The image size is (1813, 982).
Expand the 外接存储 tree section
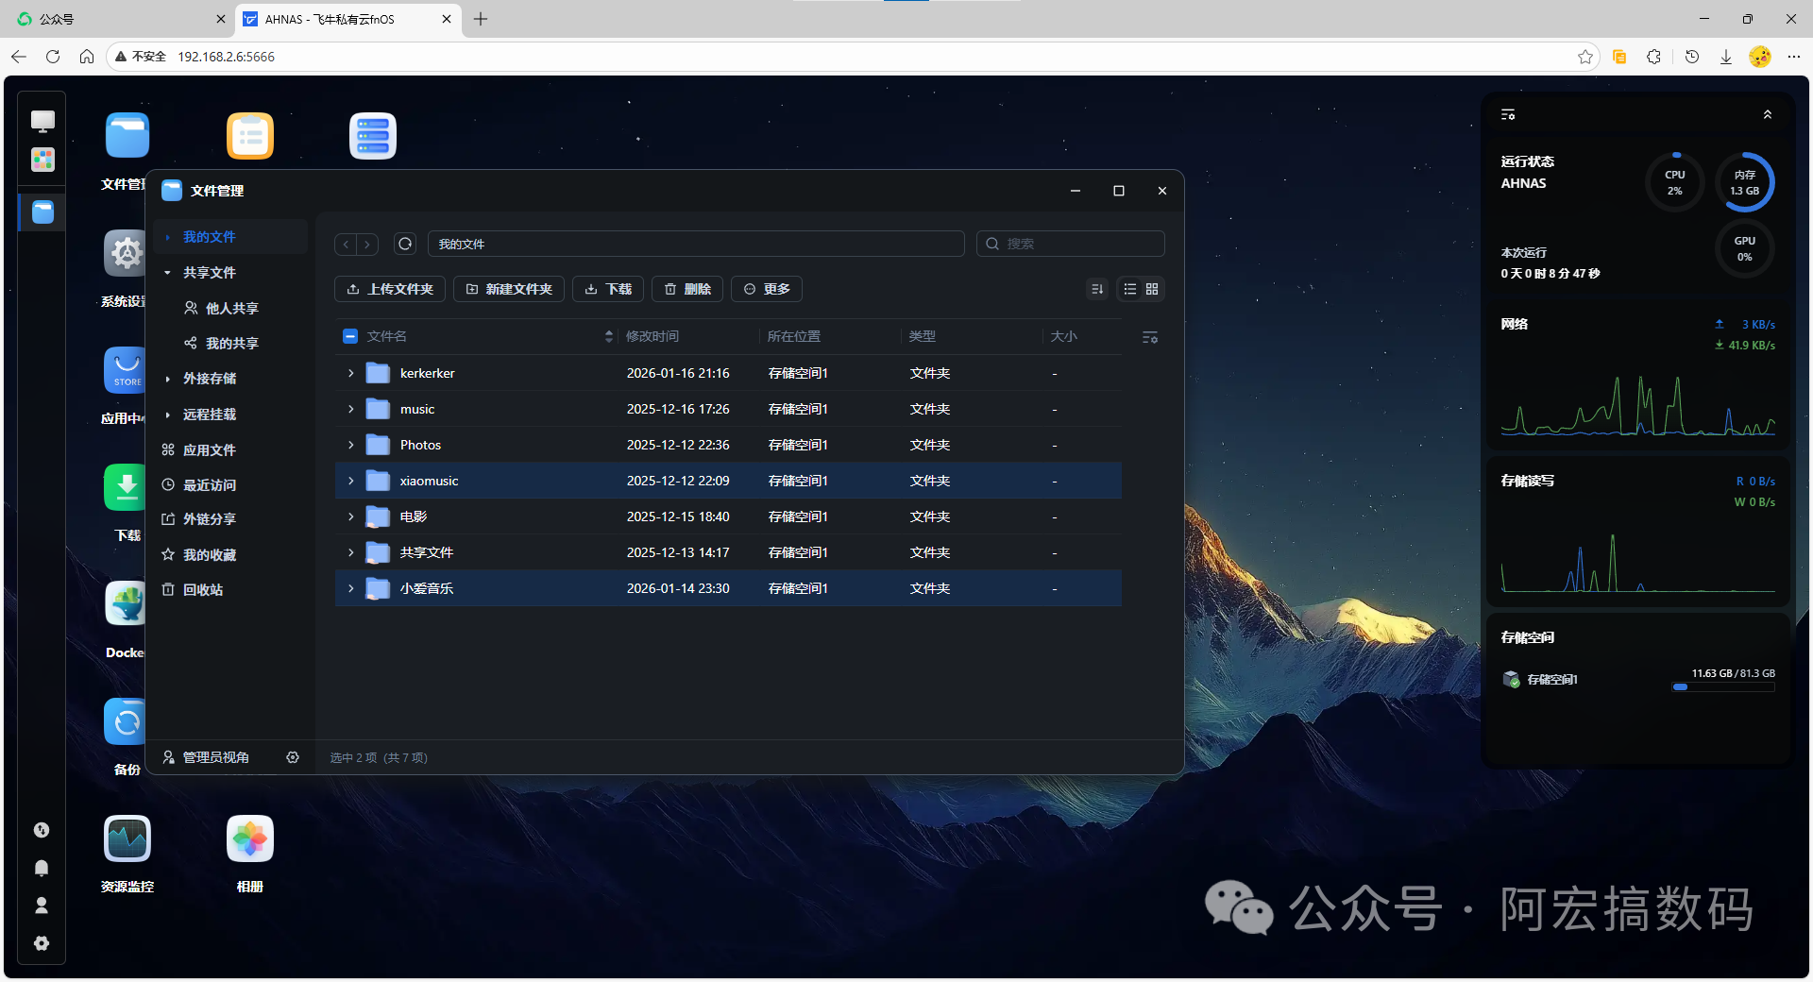click(x=167, y=379)
